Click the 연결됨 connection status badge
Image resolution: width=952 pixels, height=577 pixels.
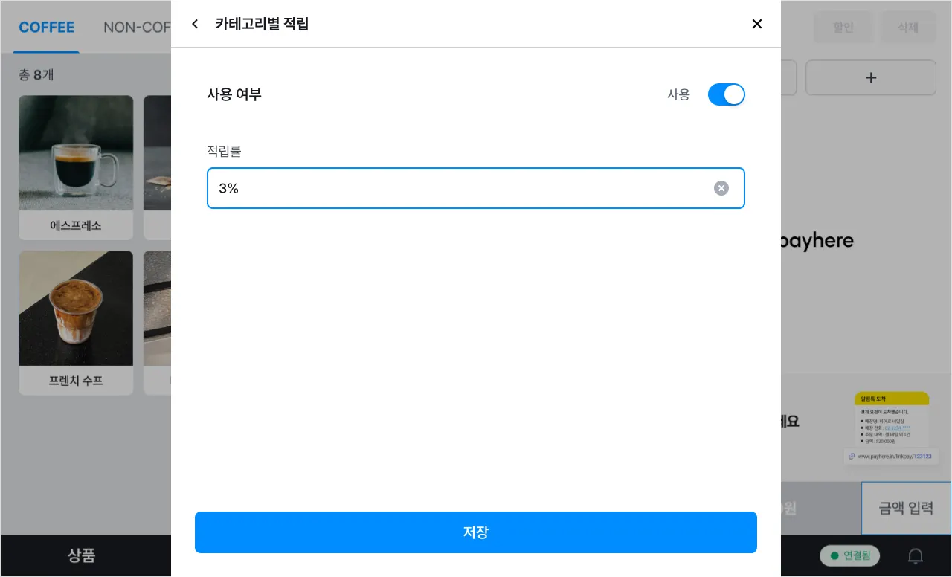849,555
